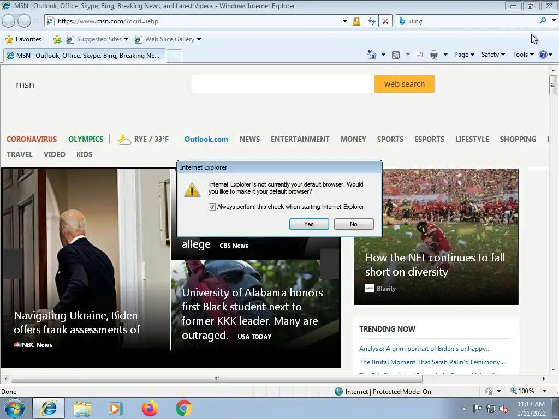Show hidden tray icons arrow

point(464,409)
